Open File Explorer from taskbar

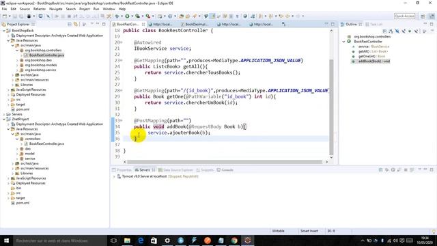click(x=127, y=241)
